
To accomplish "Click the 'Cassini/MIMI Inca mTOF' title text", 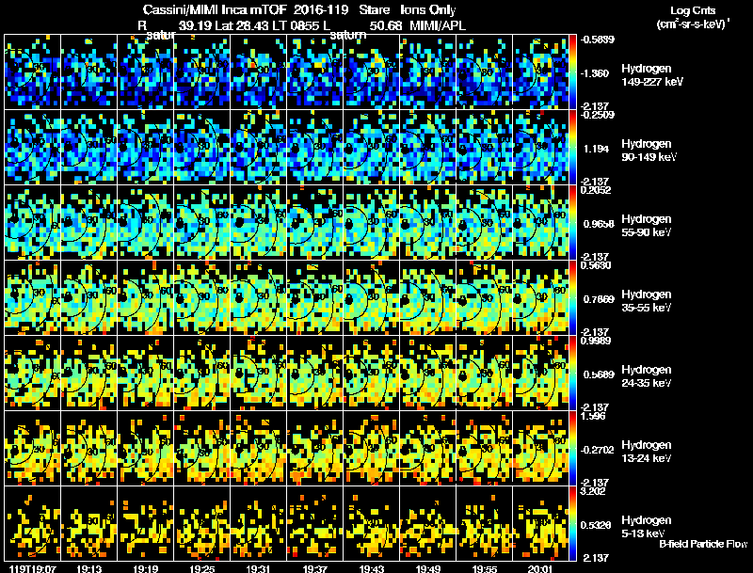I will pyautogui.click(x=215, y=10).
